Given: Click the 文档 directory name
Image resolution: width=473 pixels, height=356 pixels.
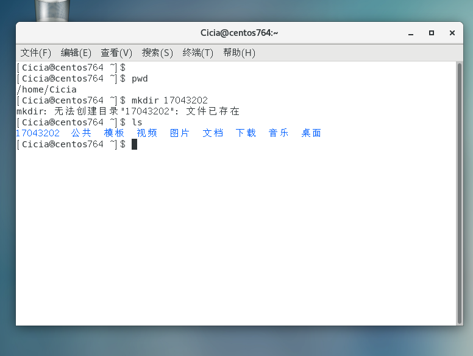Looking at the screenshot, I should [x=213, y=133].
